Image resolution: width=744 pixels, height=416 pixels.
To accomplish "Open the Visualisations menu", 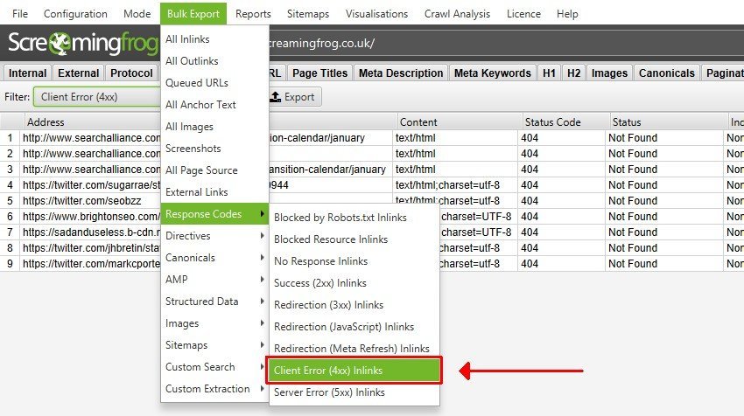I will pyautogui.click(x=376, y=14).
